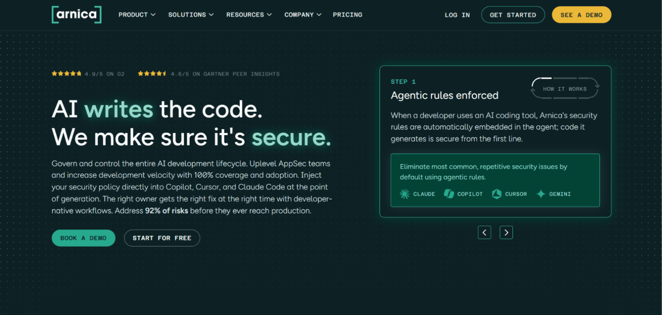This screenshot has height=315, width=662.
Task: Advance to next step with right arrow
Action: [x=506, y=232]
